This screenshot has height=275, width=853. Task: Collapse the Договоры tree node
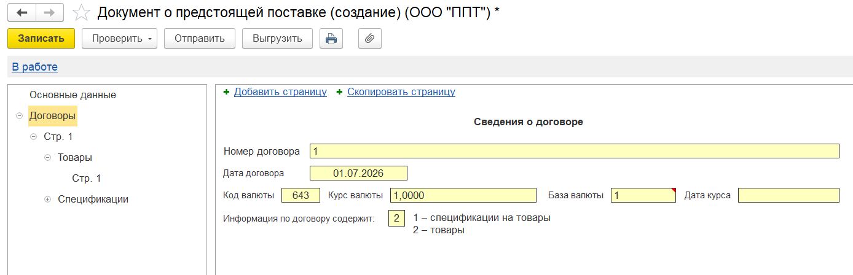click(x=19, y=115)
